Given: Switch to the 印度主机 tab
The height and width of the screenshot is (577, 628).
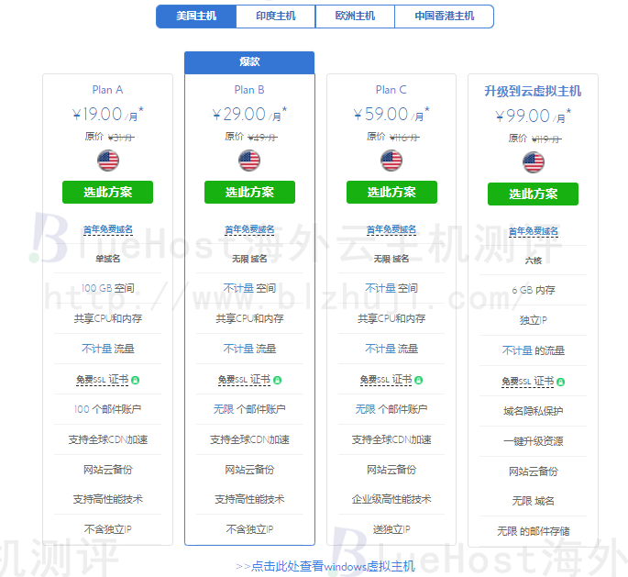Looking at the screenshot, I should [x=276, y=17].
